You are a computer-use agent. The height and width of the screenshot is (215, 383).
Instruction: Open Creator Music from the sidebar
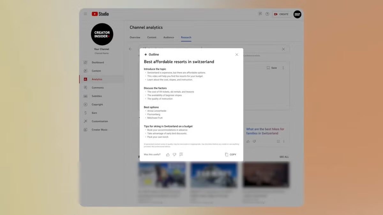[100, 130]
